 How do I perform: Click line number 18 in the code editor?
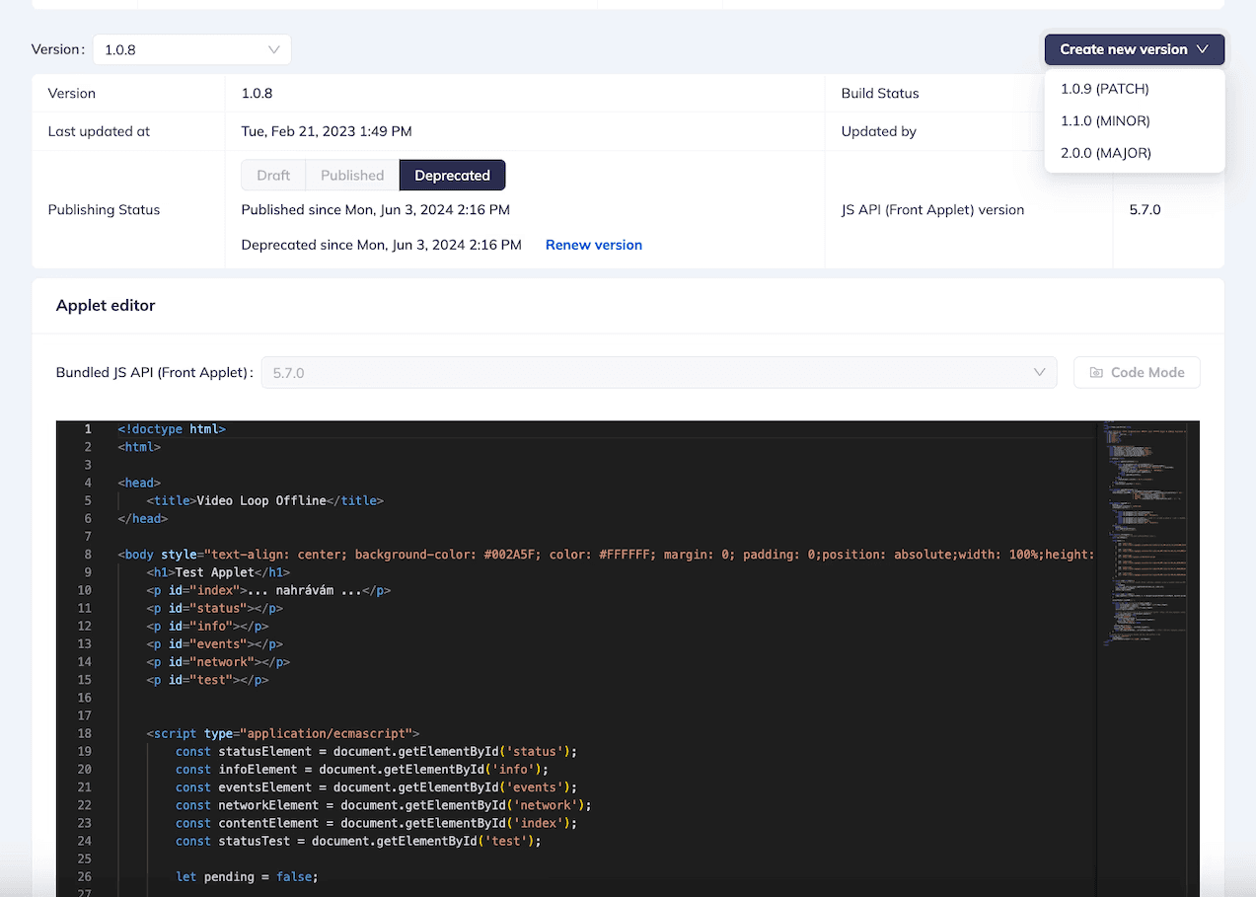(x=85, y=733)
